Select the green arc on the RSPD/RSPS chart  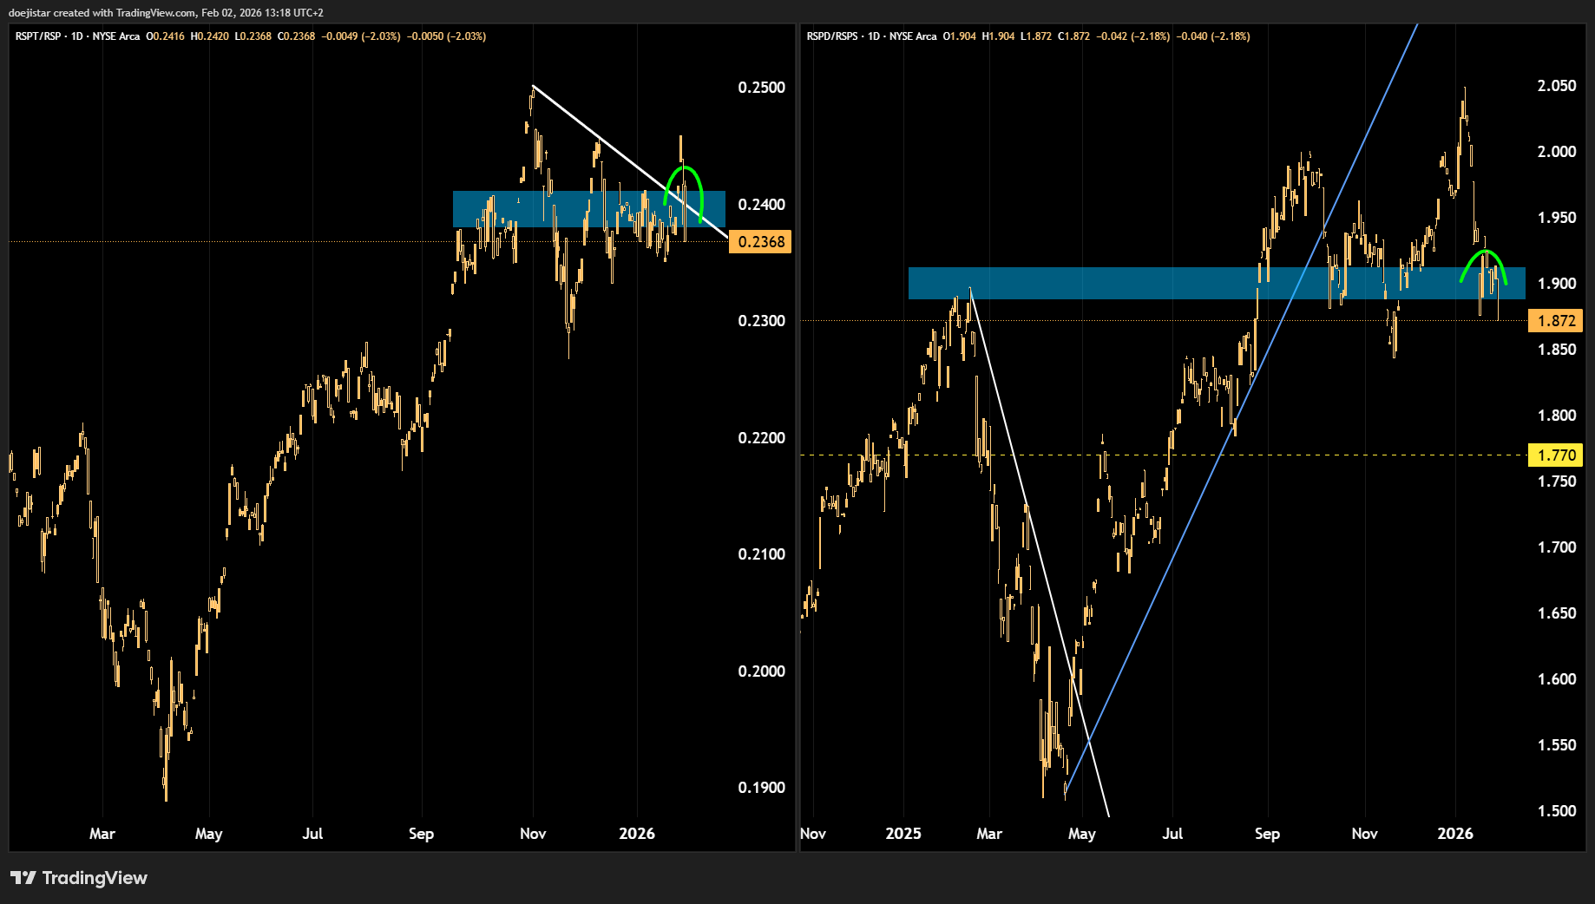click(x=1485, y=252)
